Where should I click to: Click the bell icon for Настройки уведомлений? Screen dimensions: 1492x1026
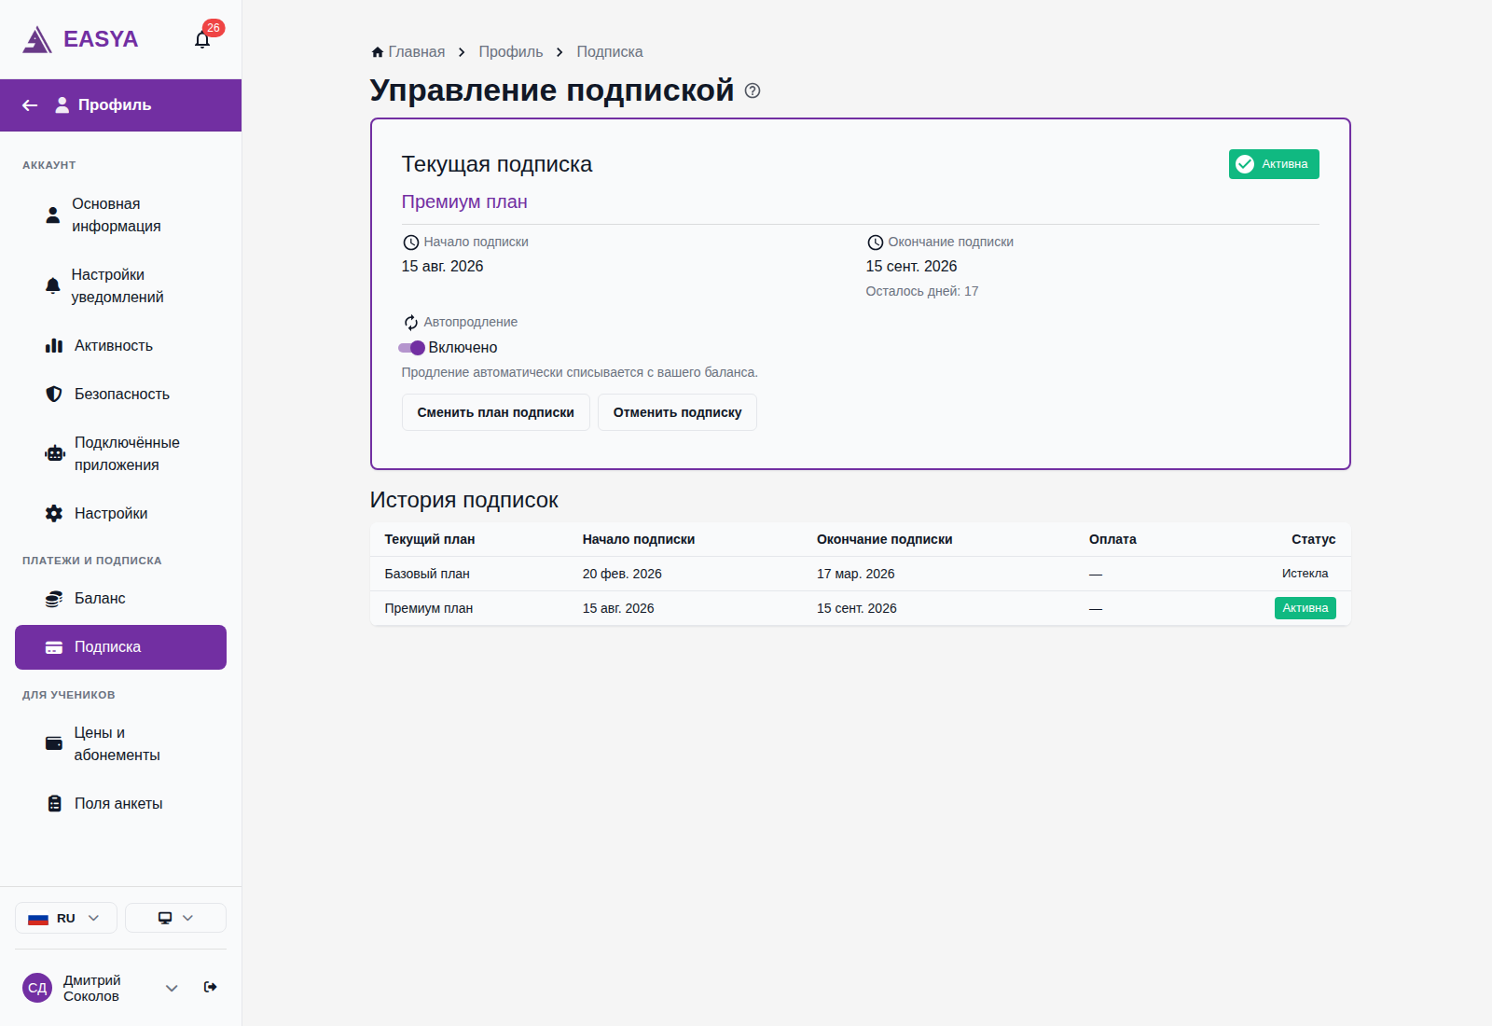(53, 285)
